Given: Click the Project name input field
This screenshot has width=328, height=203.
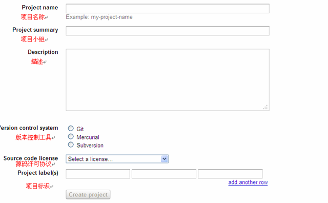Looking at the screenshot, I should (x=168, y=9).
